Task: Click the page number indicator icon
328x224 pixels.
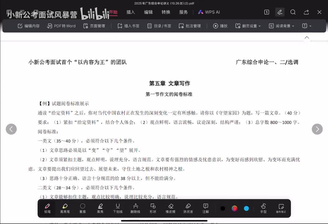Action: point(266,12)
